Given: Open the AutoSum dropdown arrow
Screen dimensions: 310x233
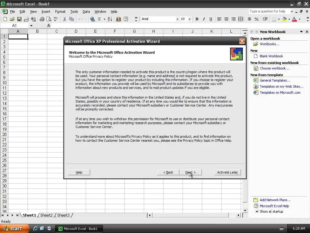Looking at the screenshot, I should coord(104,19).
